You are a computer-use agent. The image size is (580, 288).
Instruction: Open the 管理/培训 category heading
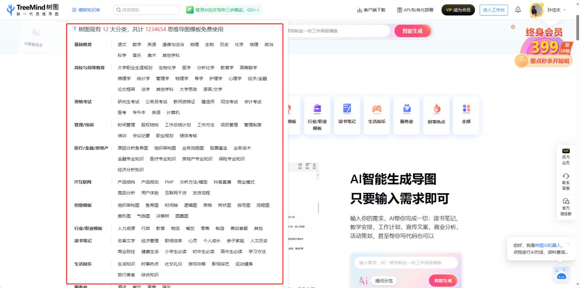point(84,125)
